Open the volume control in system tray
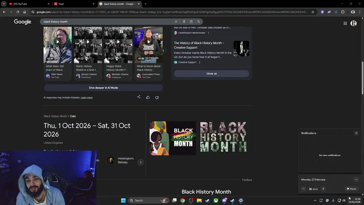This screenshot has height=205, width=364. (x=344, y=200)
